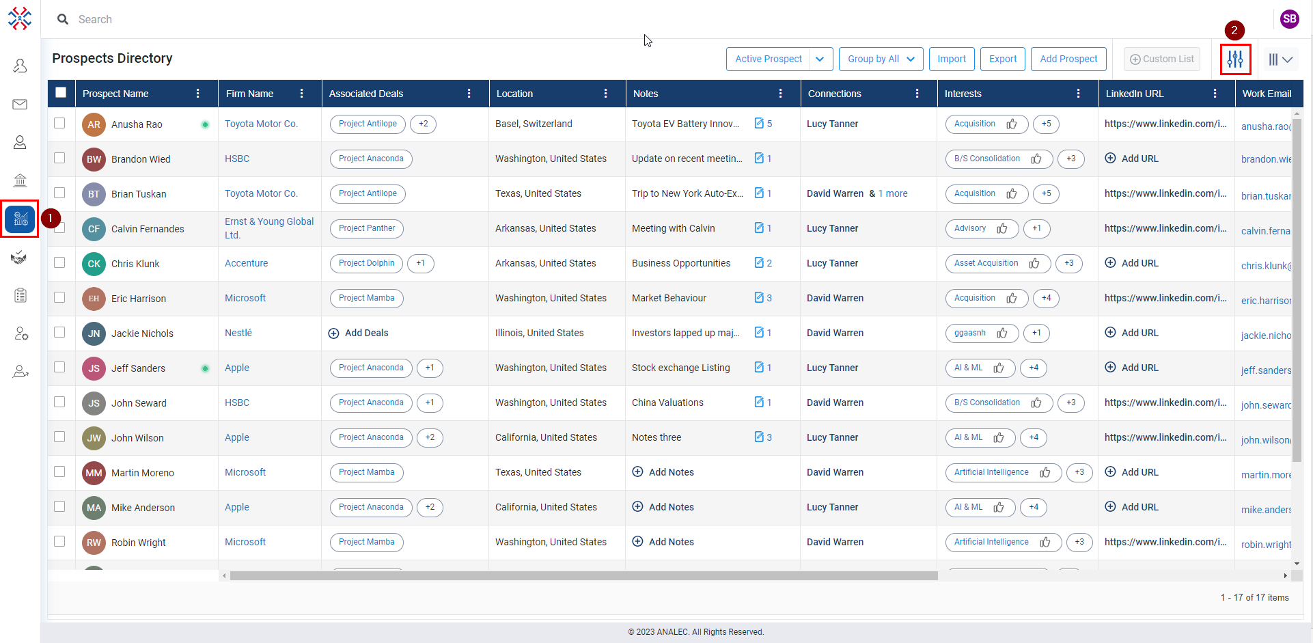
Task: Open the clipboard list sidebar icon
Action: [20, 295]
